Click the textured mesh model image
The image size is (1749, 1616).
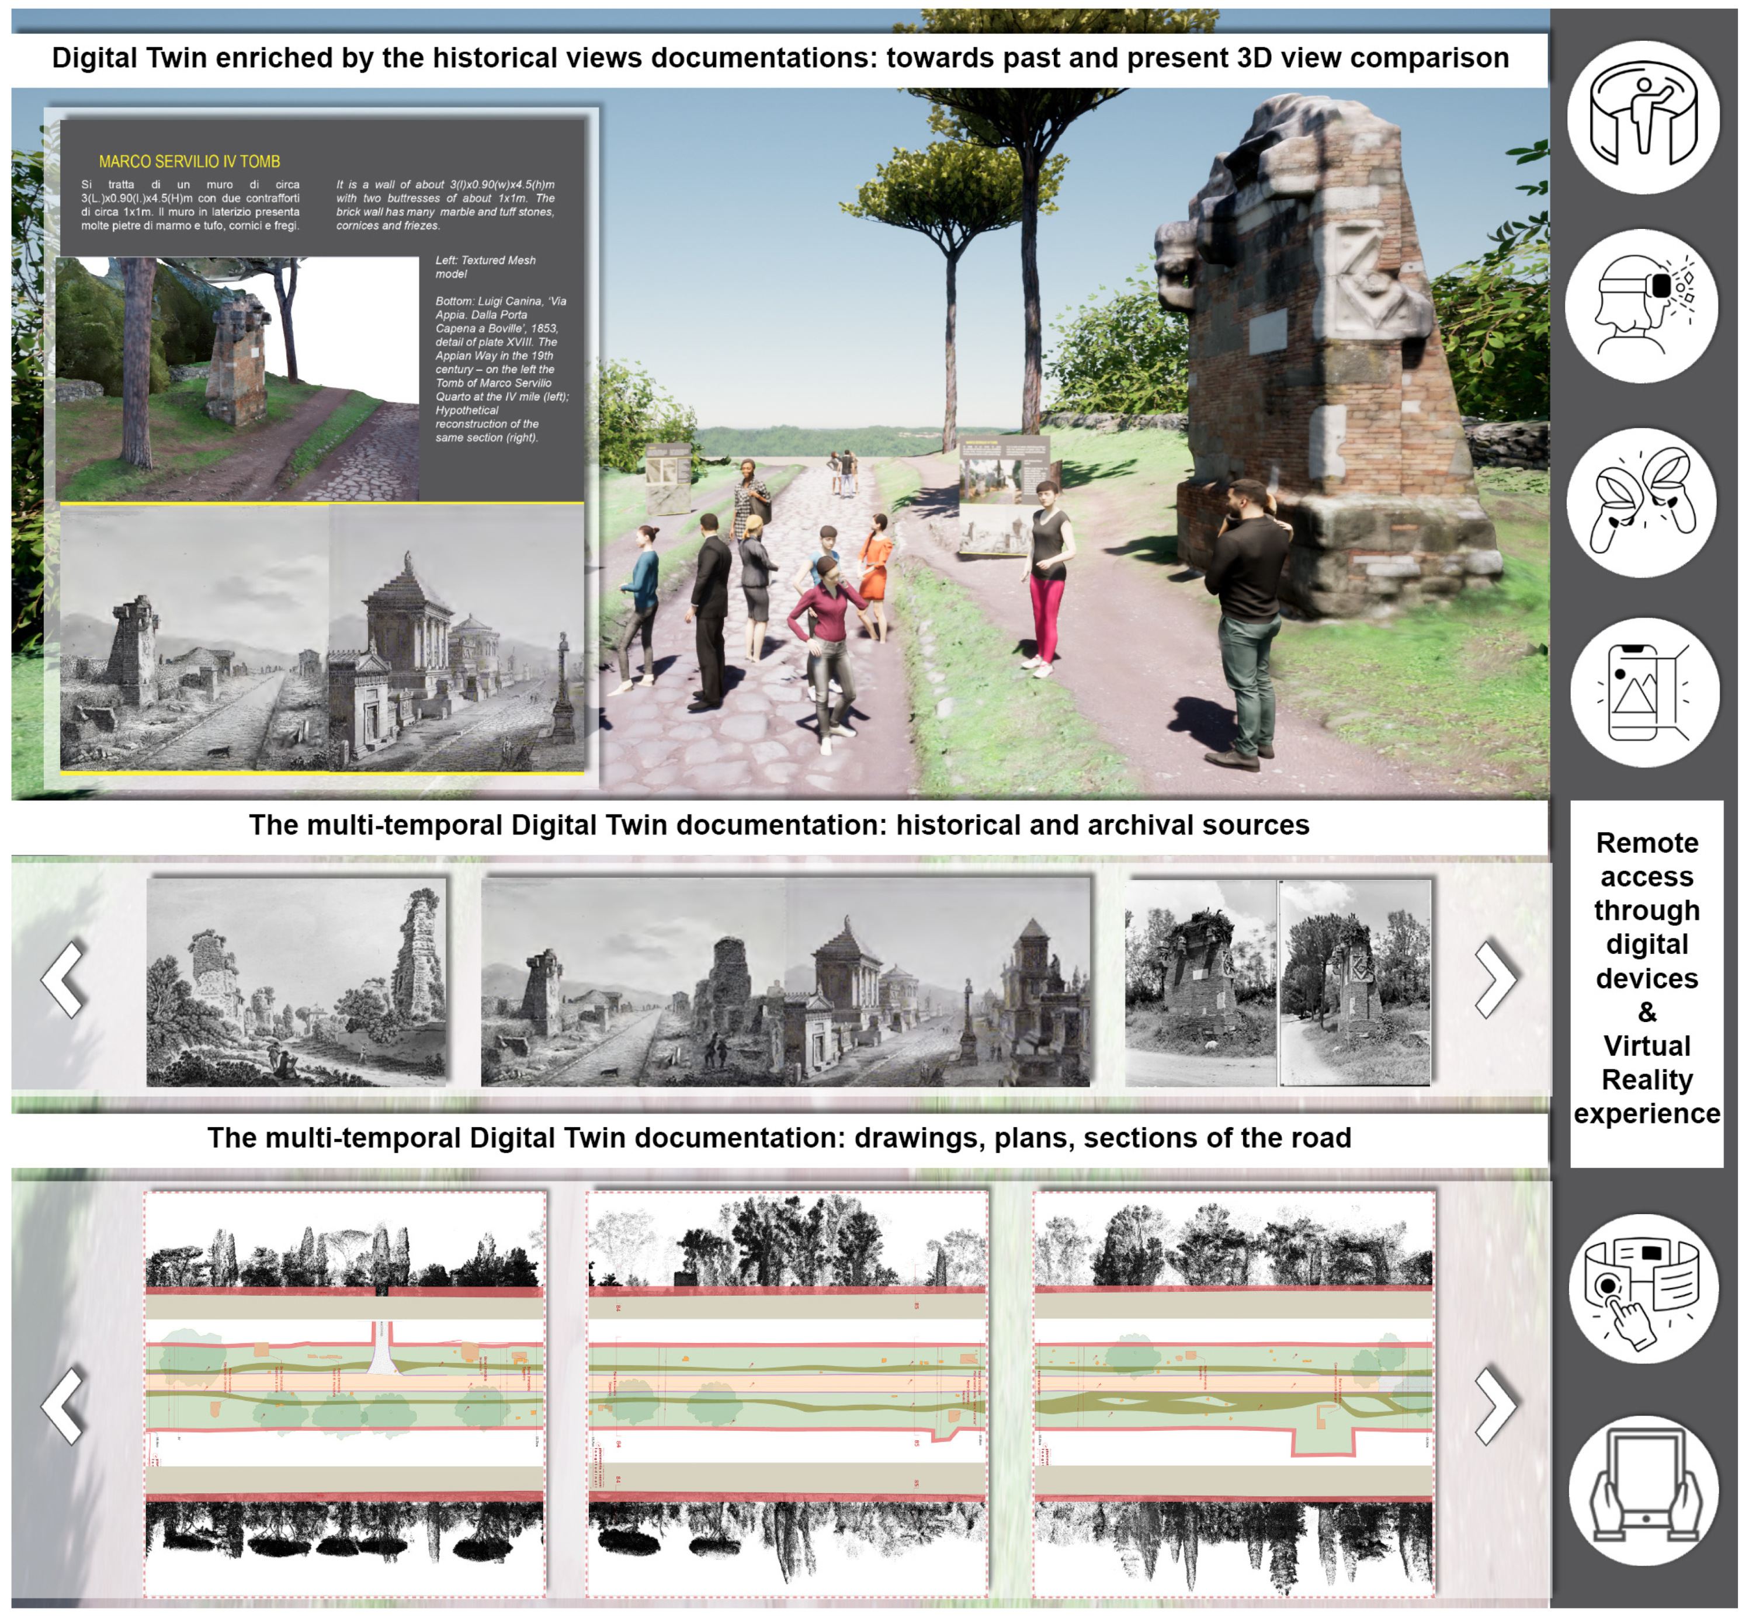(x=237, y=378)
